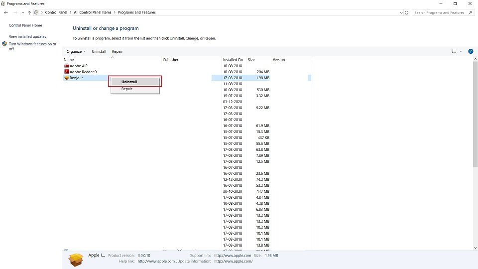Sort by Version column header
This screenshot has height=269, width=478.
tap(279, 60)
